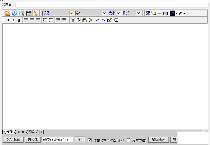210x145 pixels.
Task: Insert an image
Action: (154, 13)
